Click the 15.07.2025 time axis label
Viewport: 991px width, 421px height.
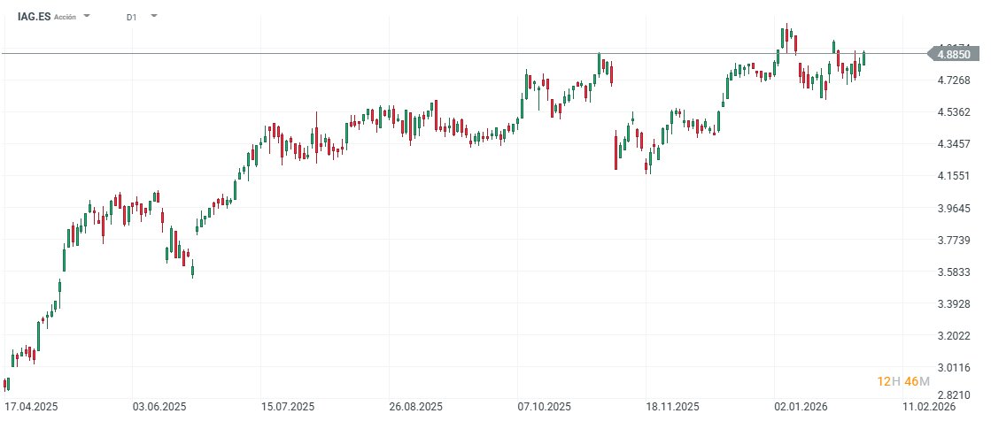(288, 407)
